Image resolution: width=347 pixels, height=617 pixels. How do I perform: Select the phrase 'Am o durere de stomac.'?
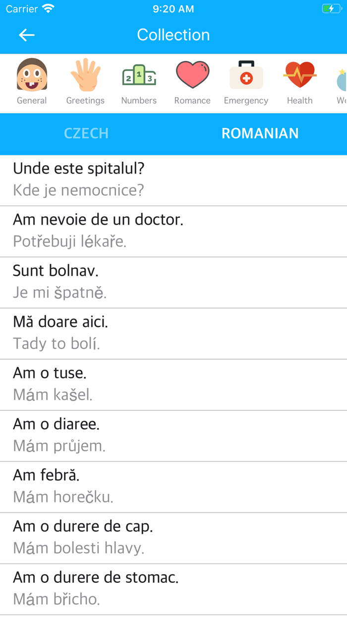[173, 588]
